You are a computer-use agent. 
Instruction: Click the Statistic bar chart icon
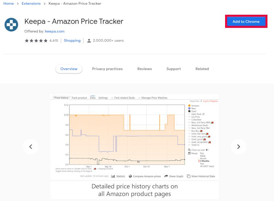pyautogui.click(x=113, y=176)
